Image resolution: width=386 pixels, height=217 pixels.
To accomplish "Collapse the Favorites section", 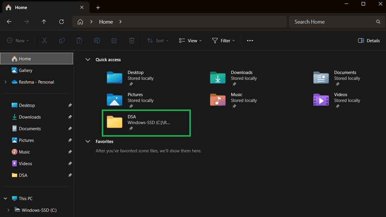I will click(88, 141).
